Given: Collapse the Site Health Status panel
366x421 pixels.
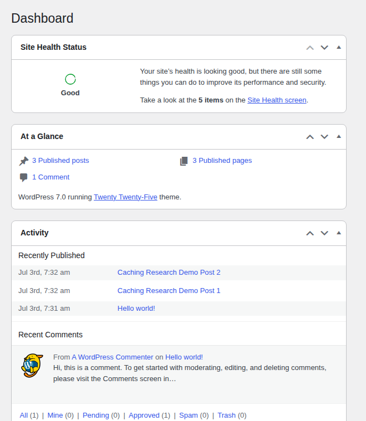Looking at the screenshot, I should [x=339, y=48].
